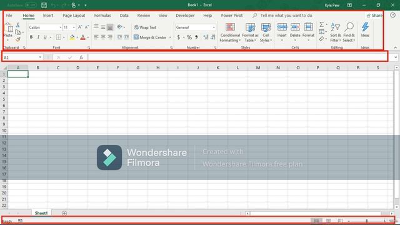
Task: Click the Increase Decimal icon
Action: 206,37
